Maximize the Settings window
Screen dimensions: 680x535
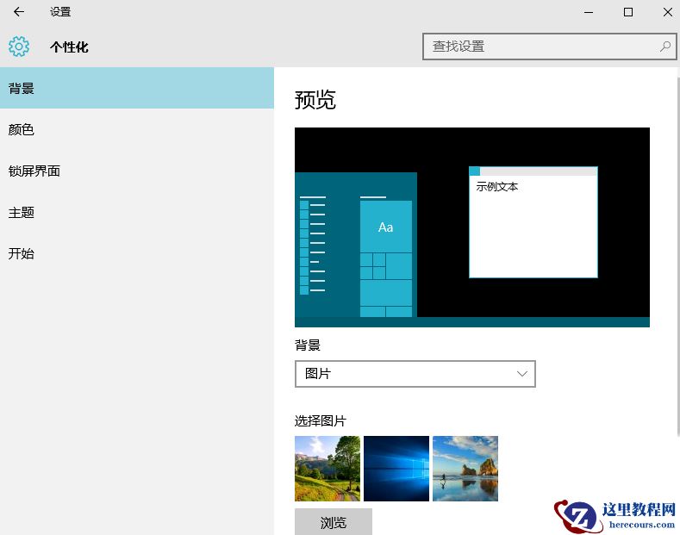pyautogui.click(x=628, y=12)
